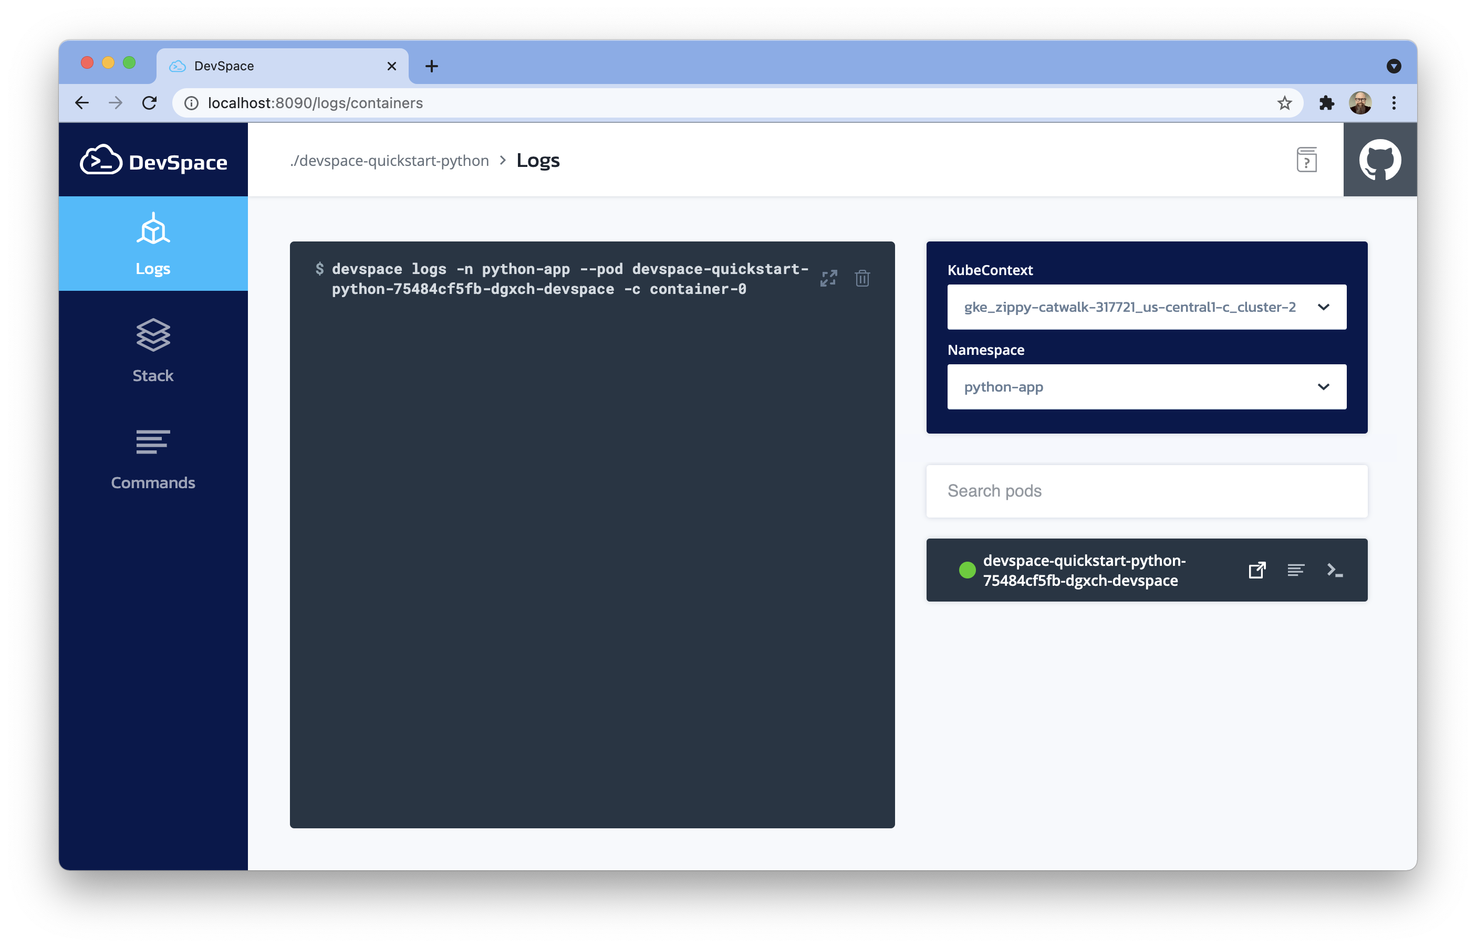Switch to the Stack section
The image size is (1476, 948).
pyautogui.click(x=153, y=351)
